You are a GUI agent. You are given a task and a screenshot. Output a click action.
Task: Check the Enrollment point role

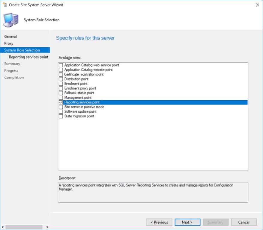[61, 84]
